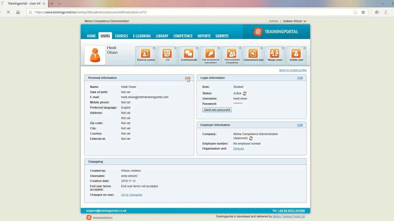Screen dimensions: 394x221
Task: Open the favorites hub icon in browser toolbar
Action: 377,12
